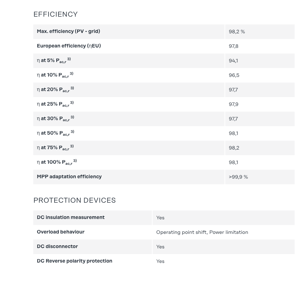The width and height of the screenshot is (307, 281).
Task: Select the Max. efficiency (PV - grid) label
Action: click(68, 31)
